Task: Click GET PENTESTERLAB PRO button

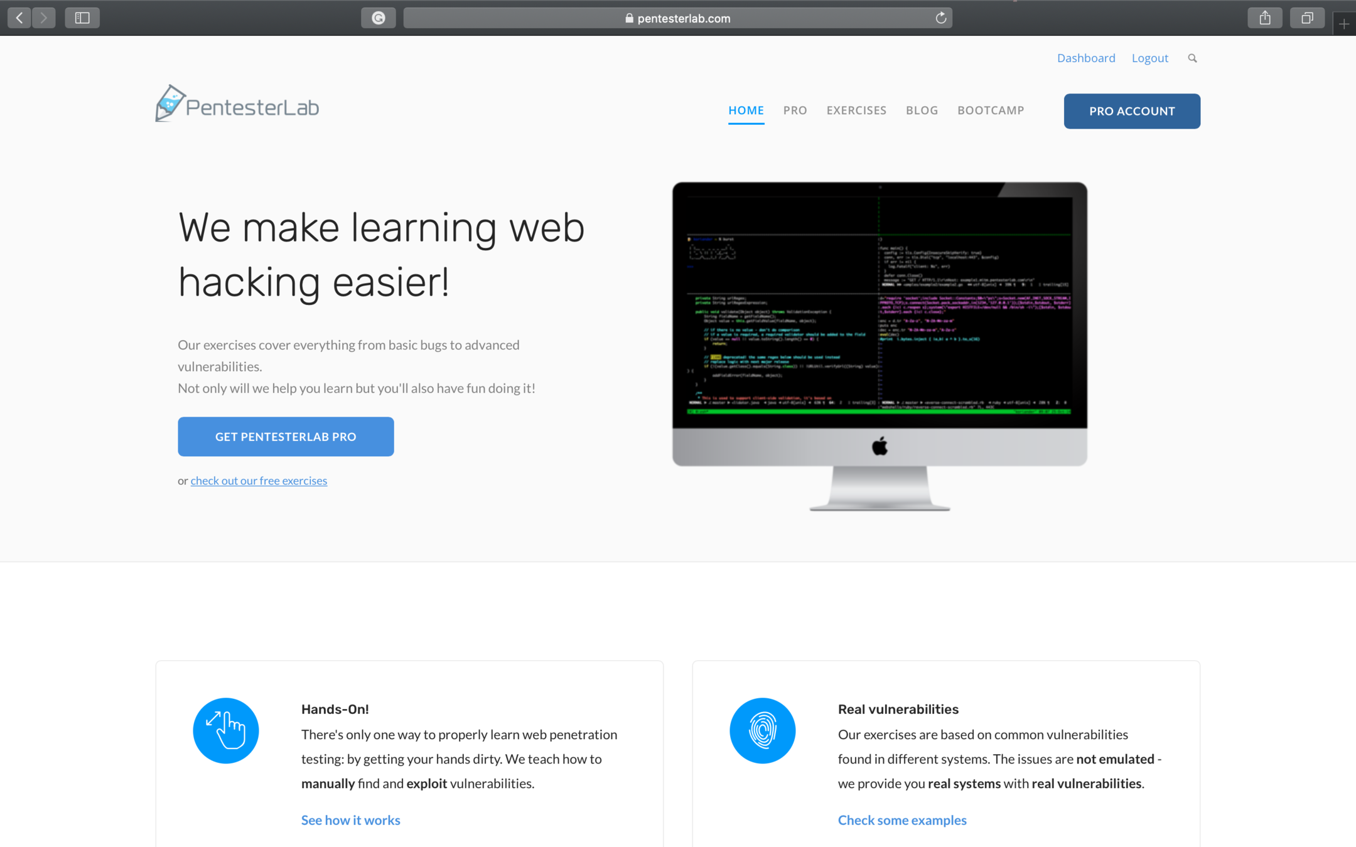Action: pos(286,437)
